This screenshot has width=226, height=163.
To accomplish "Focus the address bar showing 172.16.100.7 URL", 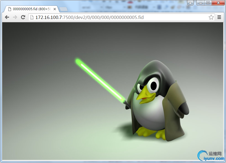I will pos(122,17).
